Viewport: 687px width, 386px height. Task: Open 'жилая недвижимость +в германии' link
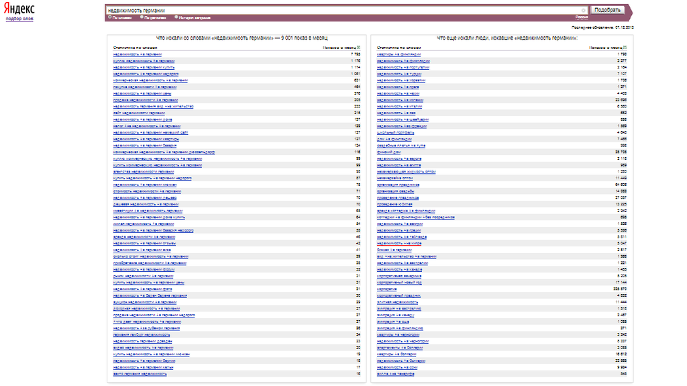[x=144, y=224]
